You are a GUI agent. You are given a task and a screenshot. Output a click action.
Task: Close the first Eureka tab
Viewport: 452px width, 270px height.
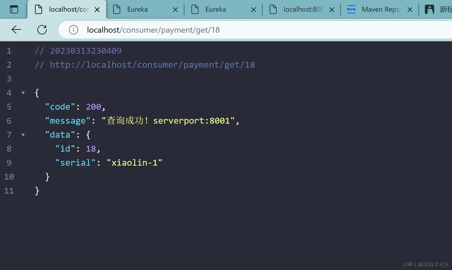(x=175, y=10)
